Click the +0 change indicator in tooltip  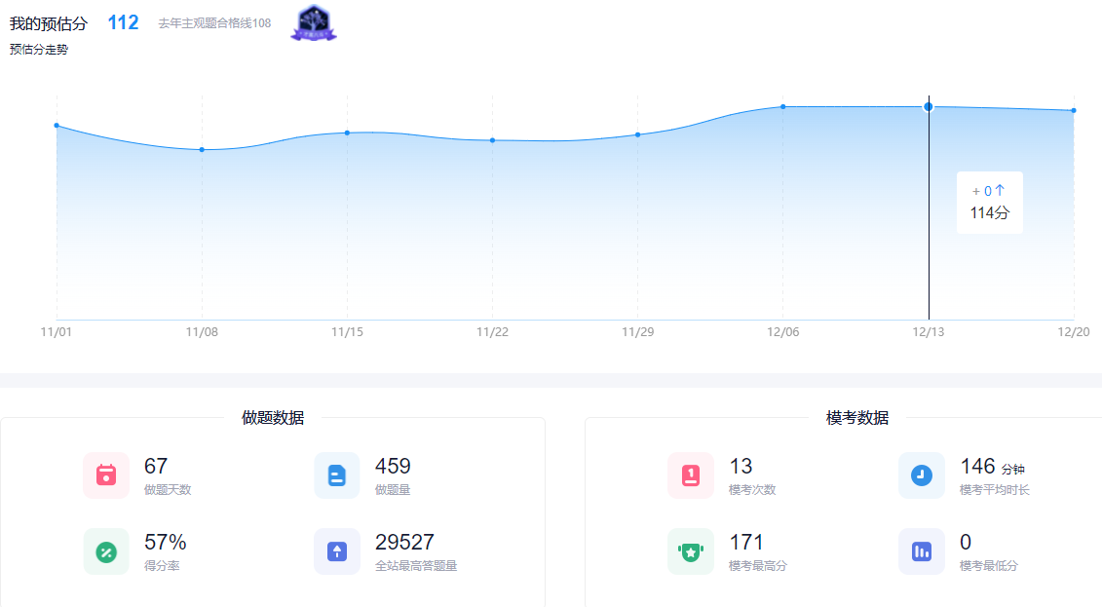pyautogui.click(x=988, y=190)
